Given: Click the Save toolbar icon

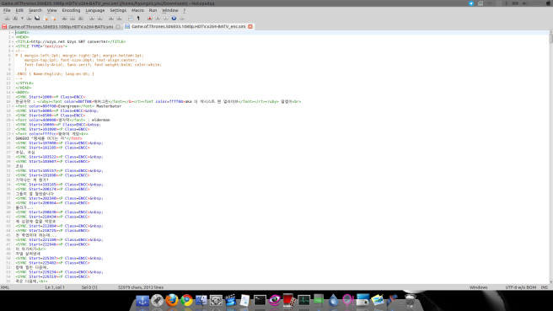Looking at the screenshot, I should coord(30,19).
